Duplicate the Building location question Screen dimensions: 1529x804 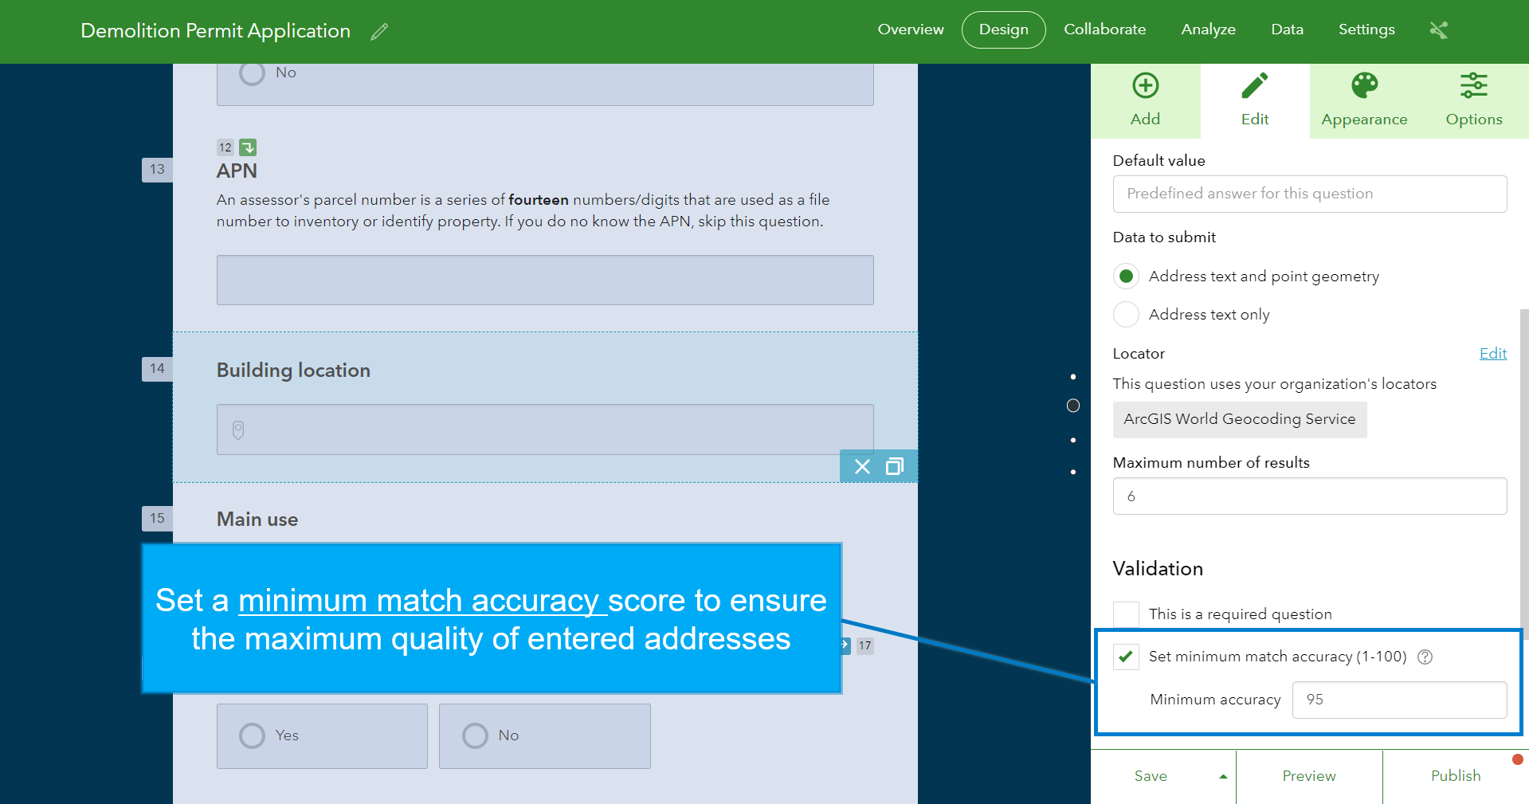coord(895,466)
